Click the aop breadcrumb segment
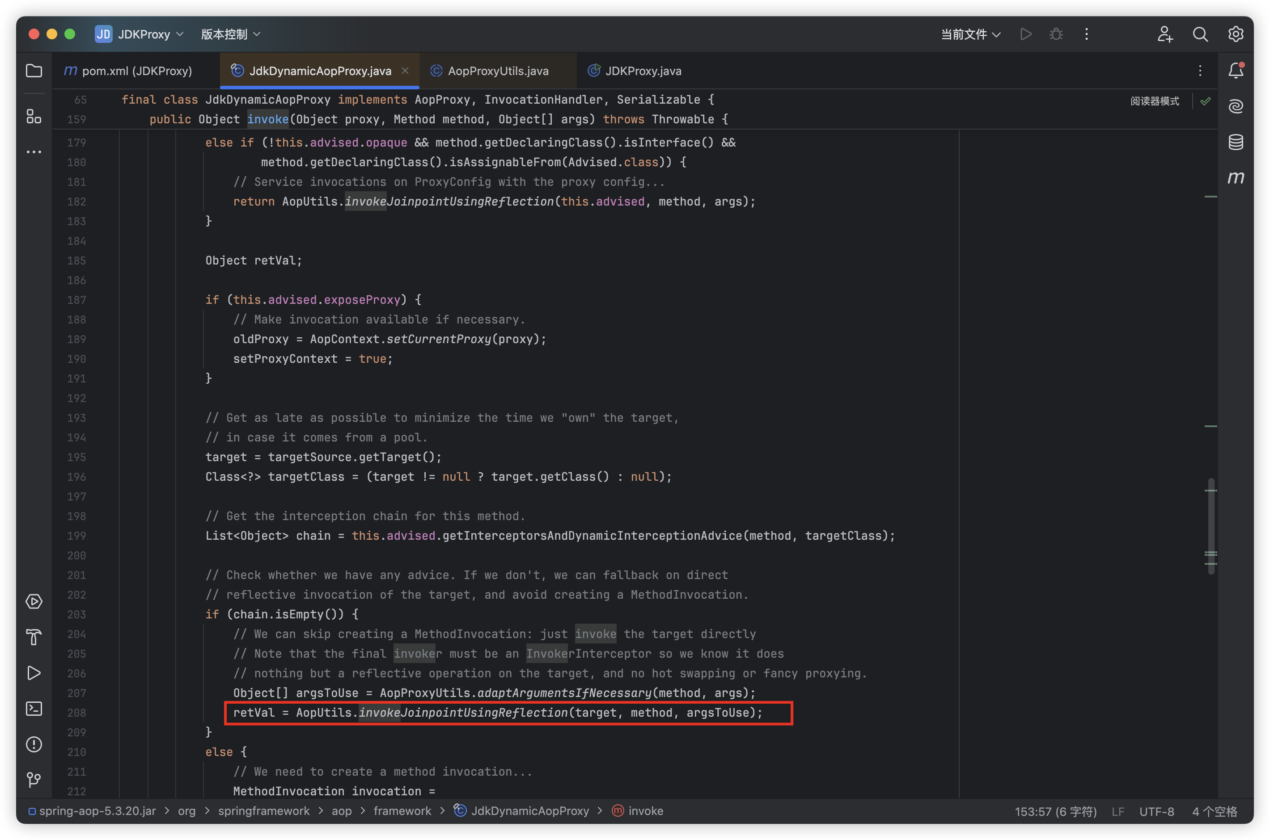Viewport: 1270px width, 840px height. coord(342,811)
